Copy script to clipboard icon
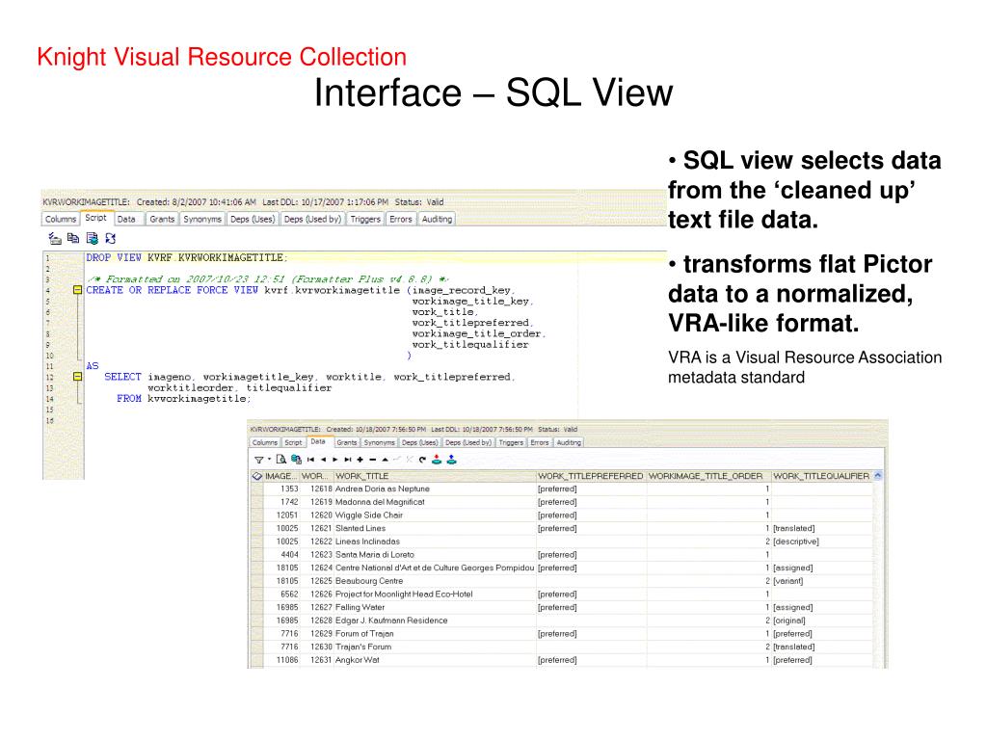This screenshot has height=740, width=987. 73,239
